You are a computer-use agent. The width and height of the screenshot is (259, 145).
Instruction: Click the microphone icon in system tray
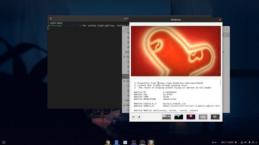point(249,142)
